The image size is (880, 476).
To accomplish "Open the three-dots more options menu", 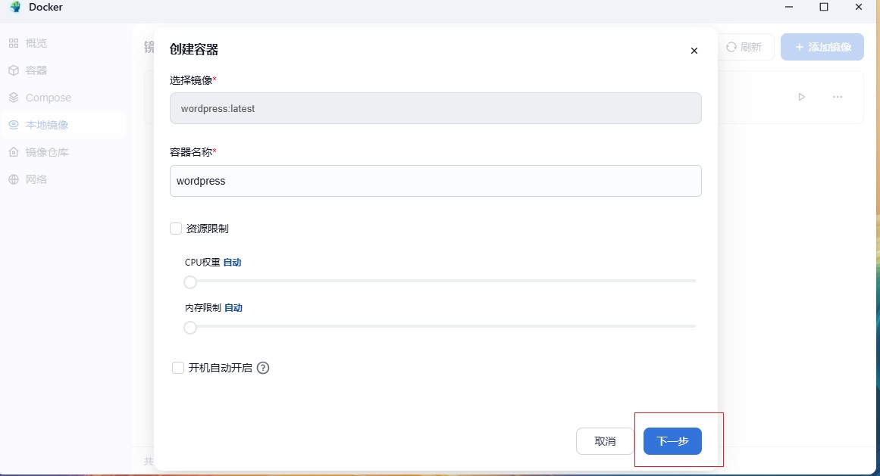I will [x=838, y=97].
